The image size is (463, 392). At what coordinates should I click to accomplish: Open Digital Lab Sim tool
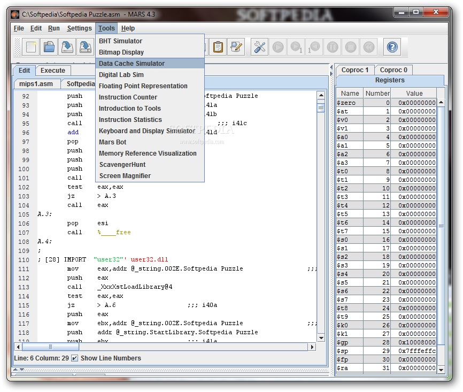(150, 75)
